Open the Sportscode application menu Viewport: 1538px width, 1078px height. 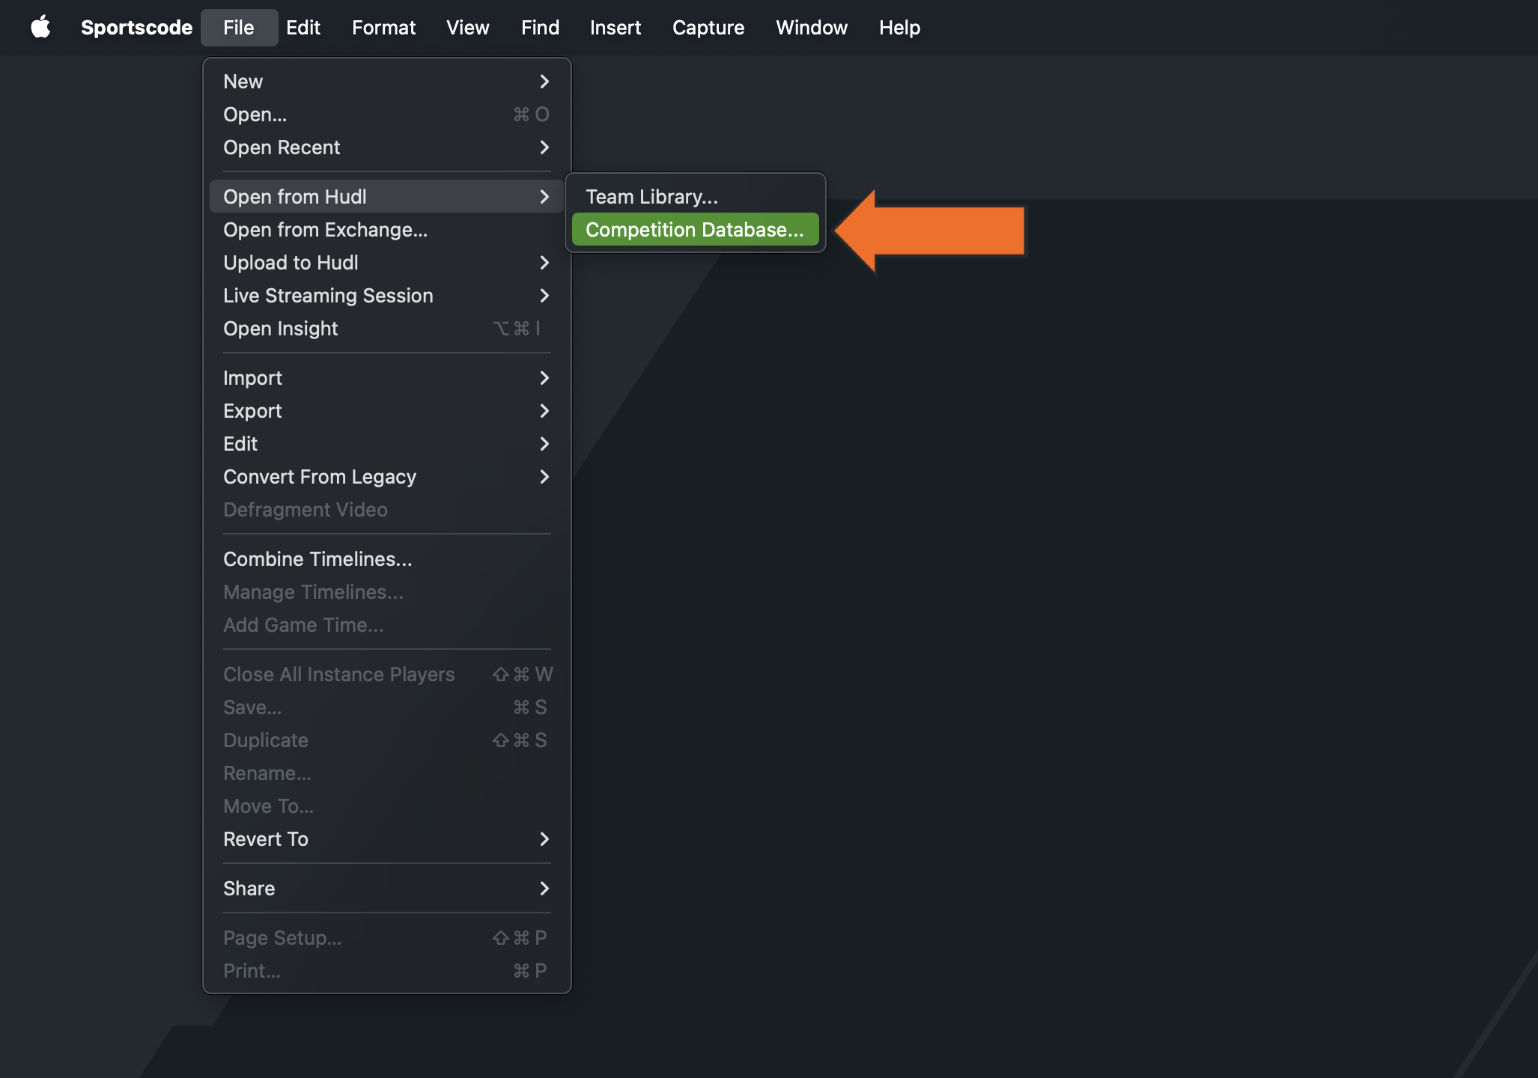(x=136, y=28)
